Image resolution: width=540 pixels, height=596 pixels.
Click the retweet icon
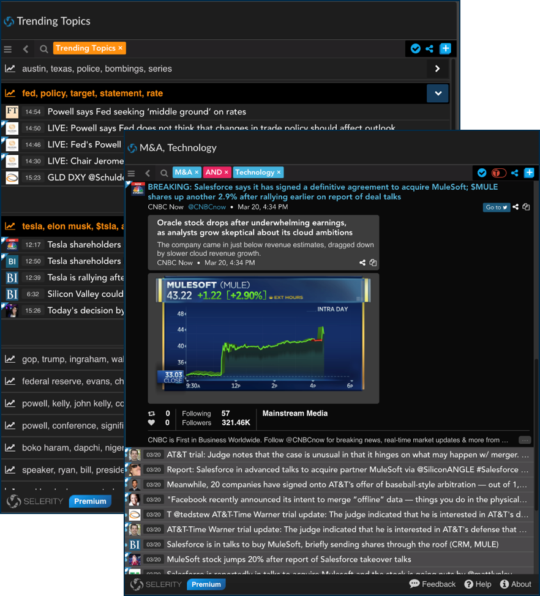pos(151,414)
